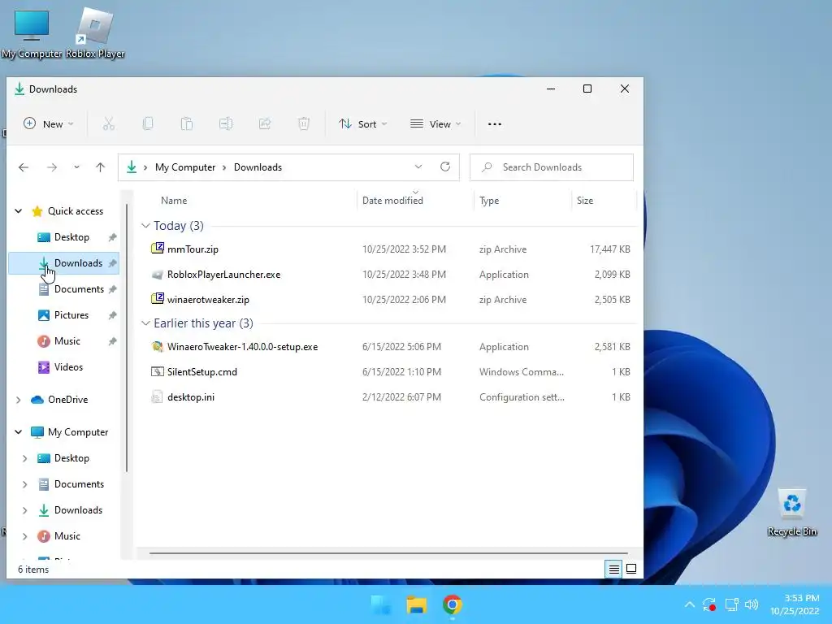
Task: Open File Explorer from taskbar
Action: pyautogui.click(x=417, y=604)
